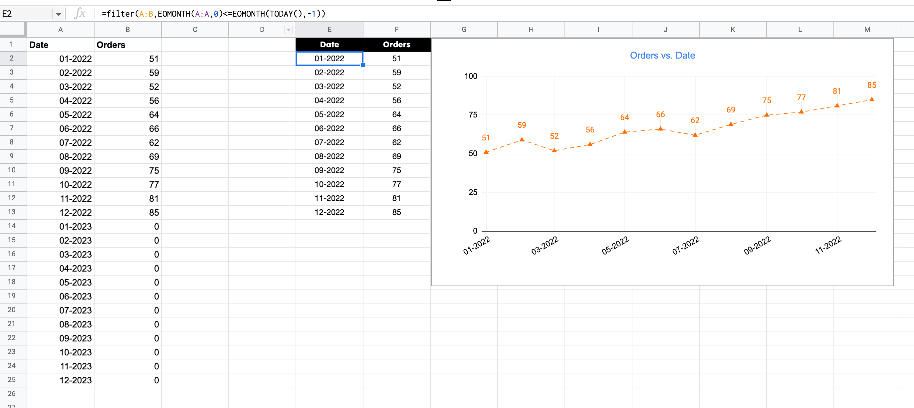The height and width of the screenshot is (408, 914).
Task: Click the 100 value on chart axis
Action: 471,76
